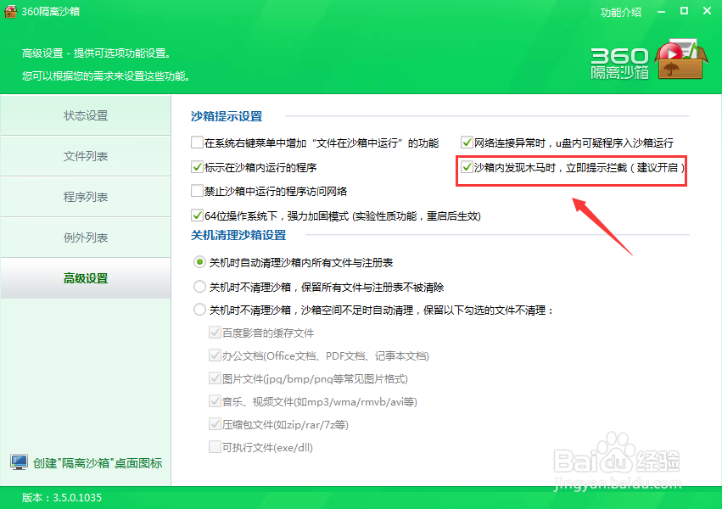Toggle 百度影音的缓存文件 checkbox
This screenshot has width=722, height=509.
click(215, 333)
